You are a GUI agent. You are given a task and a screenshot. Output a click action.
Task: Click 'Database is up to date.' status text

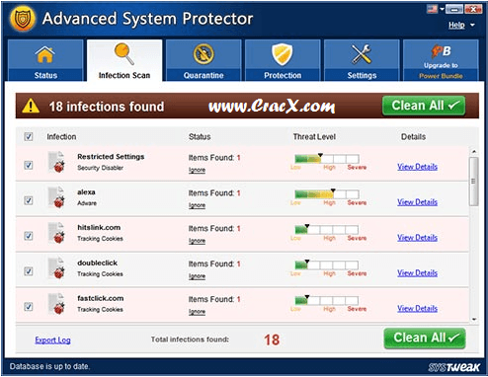[49, 366]
